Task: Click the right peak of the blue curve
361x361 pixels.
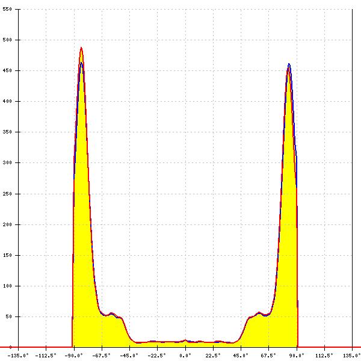Action: click(x=289, y=64)
